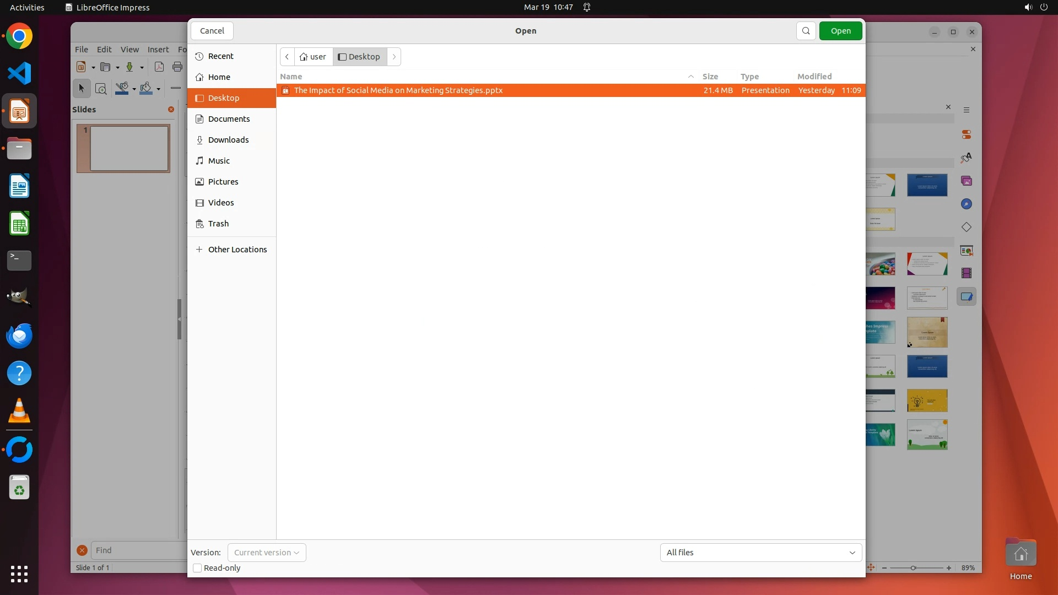Screen dimensions: 1058x595
Task: Select the Downloads folder in sidebar
Action: click(228, 140)
